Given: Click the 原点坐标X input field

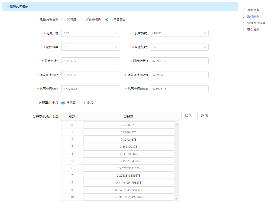Looking at the screenshot, I should (91, 61).
